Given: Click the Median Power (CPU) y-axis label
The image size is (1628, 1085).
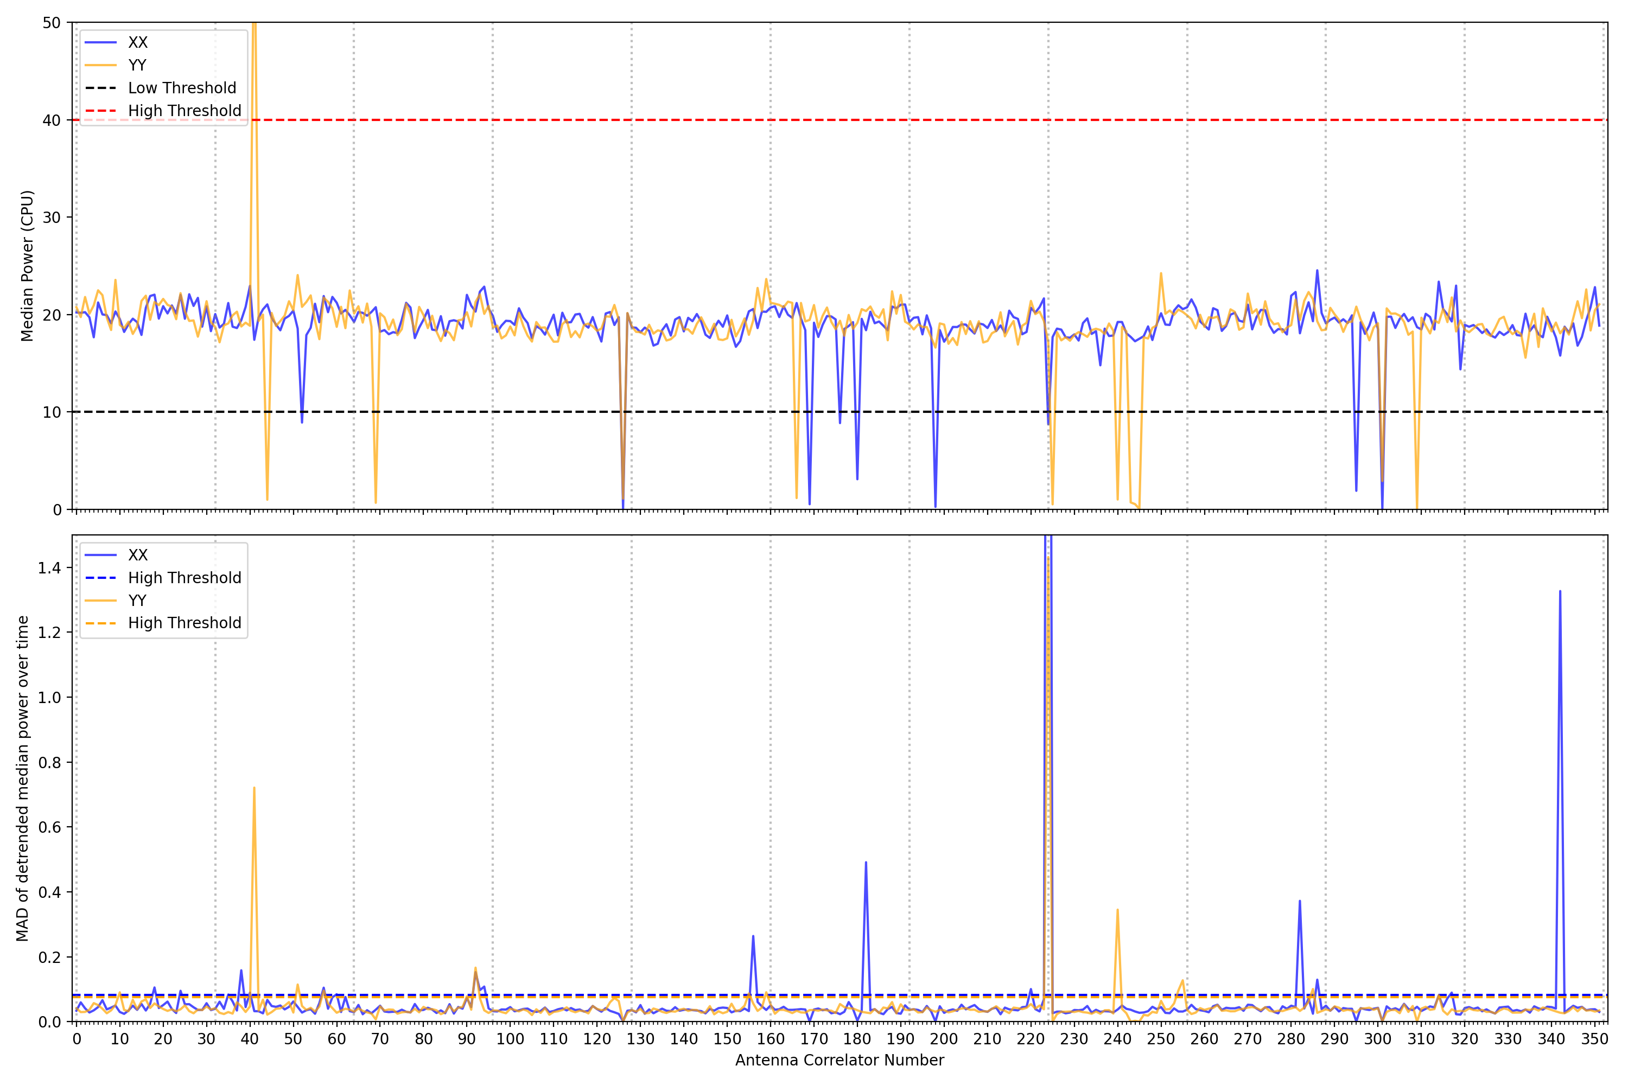Looking at the screenshot, I should (27, 266).
